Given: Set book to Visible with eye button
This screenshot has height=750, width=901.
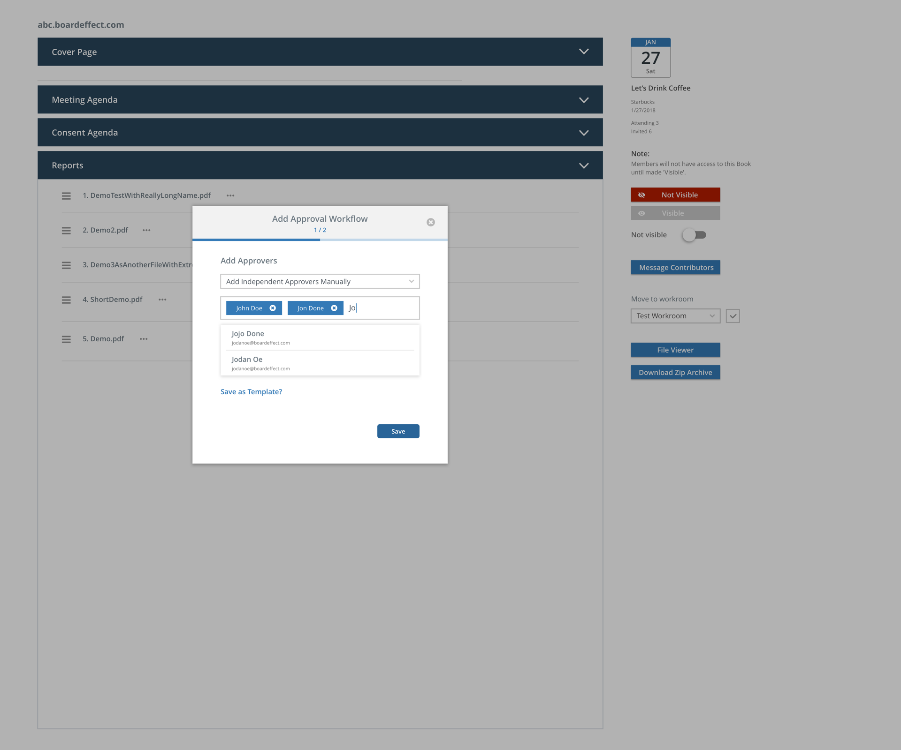Looking at the screenshot, I should coord(675,213).
